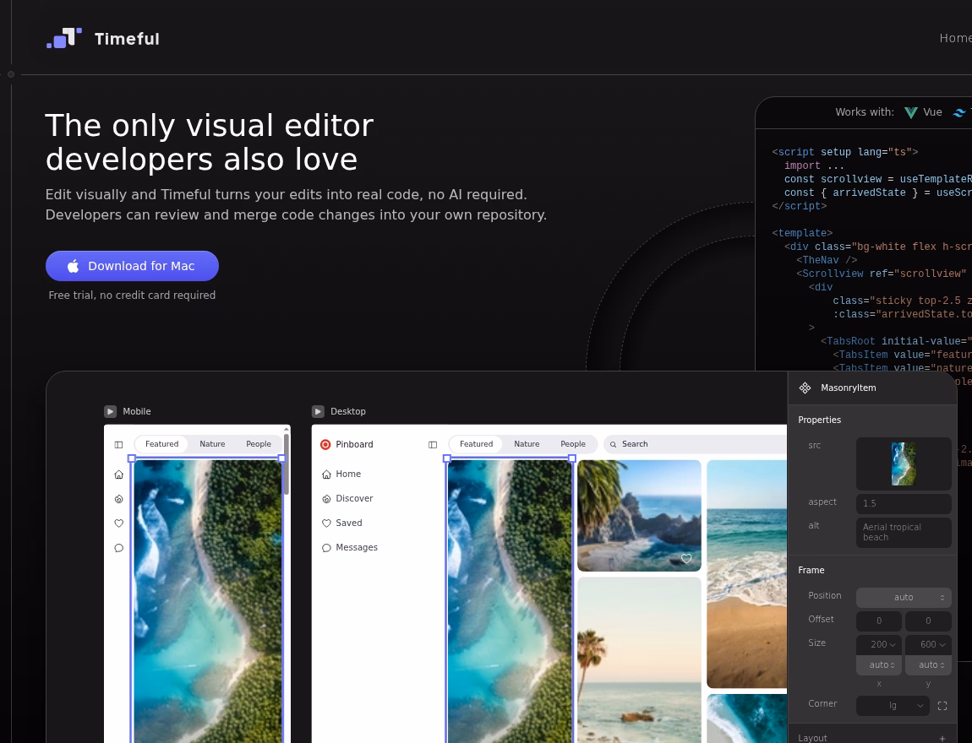Viewport: 972px width, 743px height.
Task: Click the alt text field 'Aerial tropical beach'
Action: click(904, 533)
